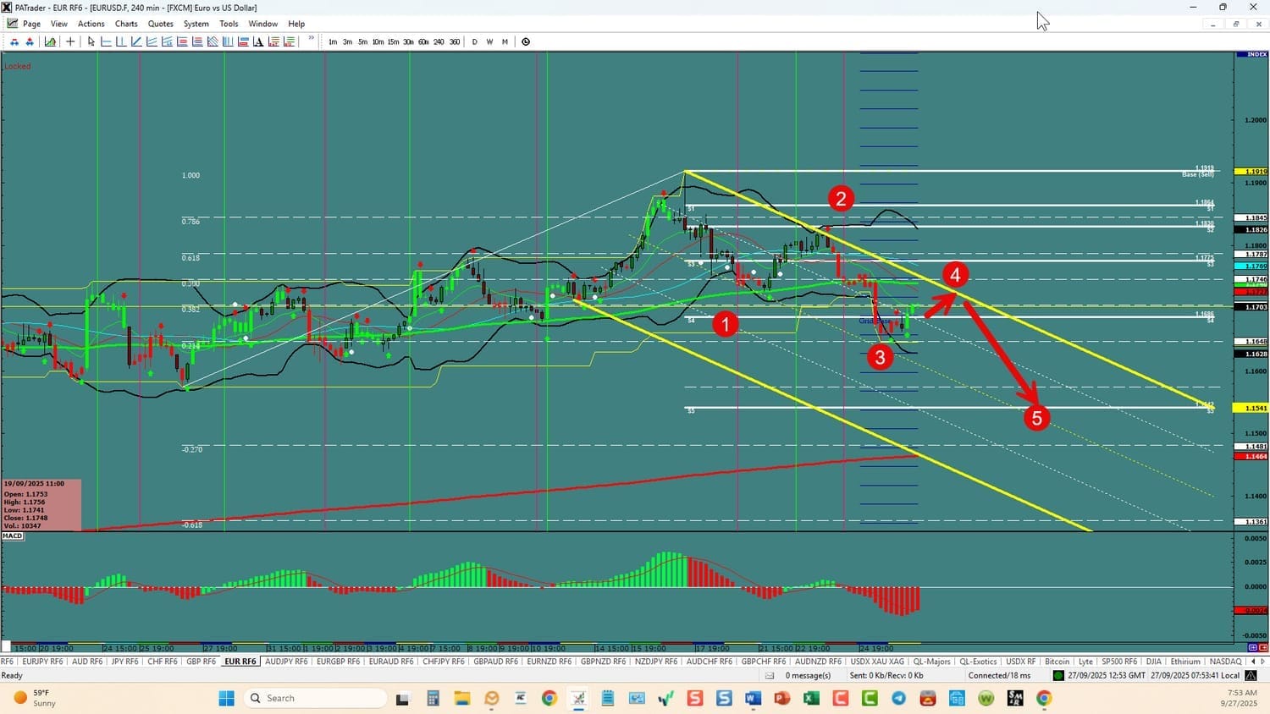The image size is (1270, 714).
Task: Open the clock icon in timeframe toolbar
Action: tap(526, 41)
